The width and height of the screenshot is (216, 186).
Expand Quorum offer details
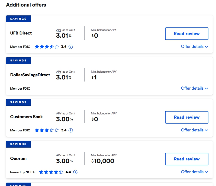click(194, 172)
